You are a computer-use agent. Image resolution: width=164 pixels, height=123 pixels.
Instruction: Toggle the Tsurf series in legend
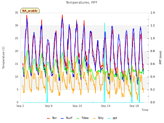67,118
